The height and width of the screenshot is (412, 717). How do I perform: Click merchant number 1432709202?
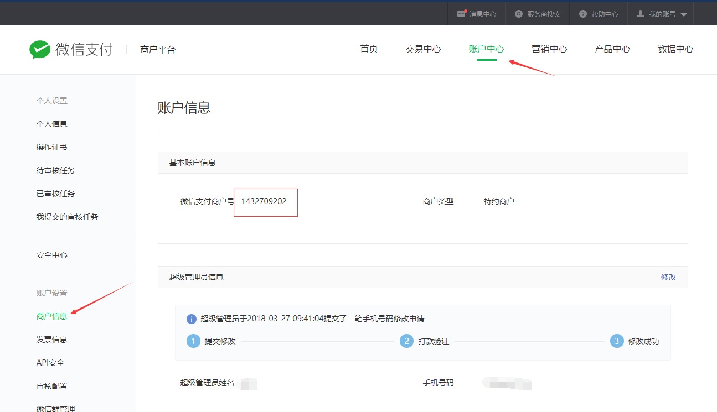click(x=264, y=201)
